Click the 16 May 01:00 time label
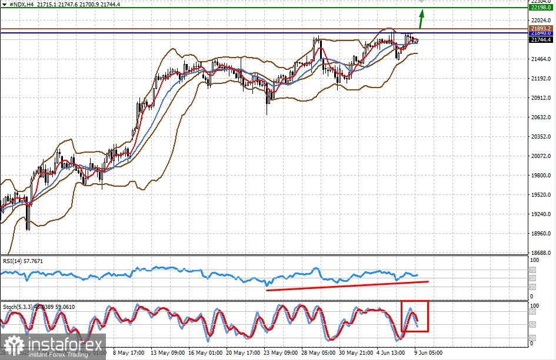 [x=205, y=353]
